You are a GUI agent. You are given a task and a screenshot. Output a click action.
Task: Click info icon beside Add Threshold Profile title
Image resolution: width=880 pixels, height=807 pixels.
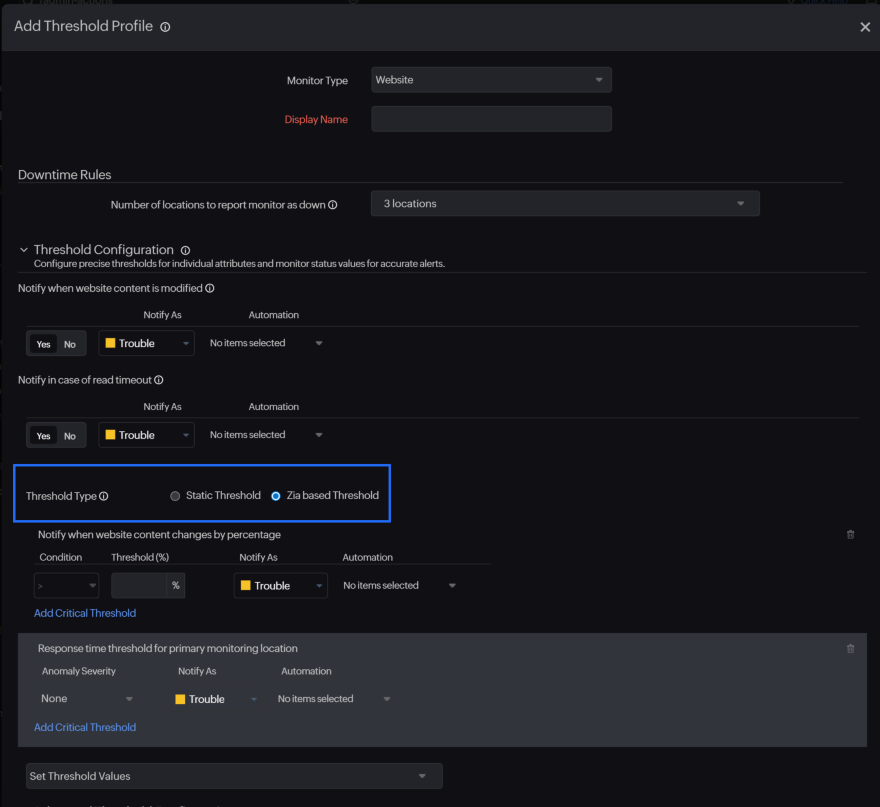165,27
